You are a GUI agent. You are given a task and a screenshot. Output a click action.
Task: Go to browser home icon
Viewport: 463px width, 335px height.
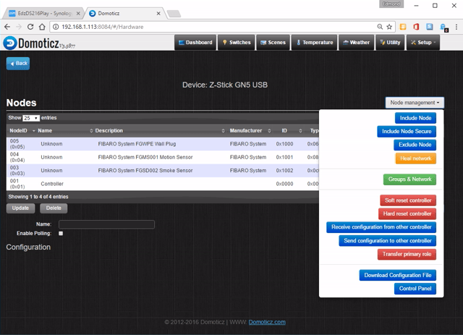(42, 27)
